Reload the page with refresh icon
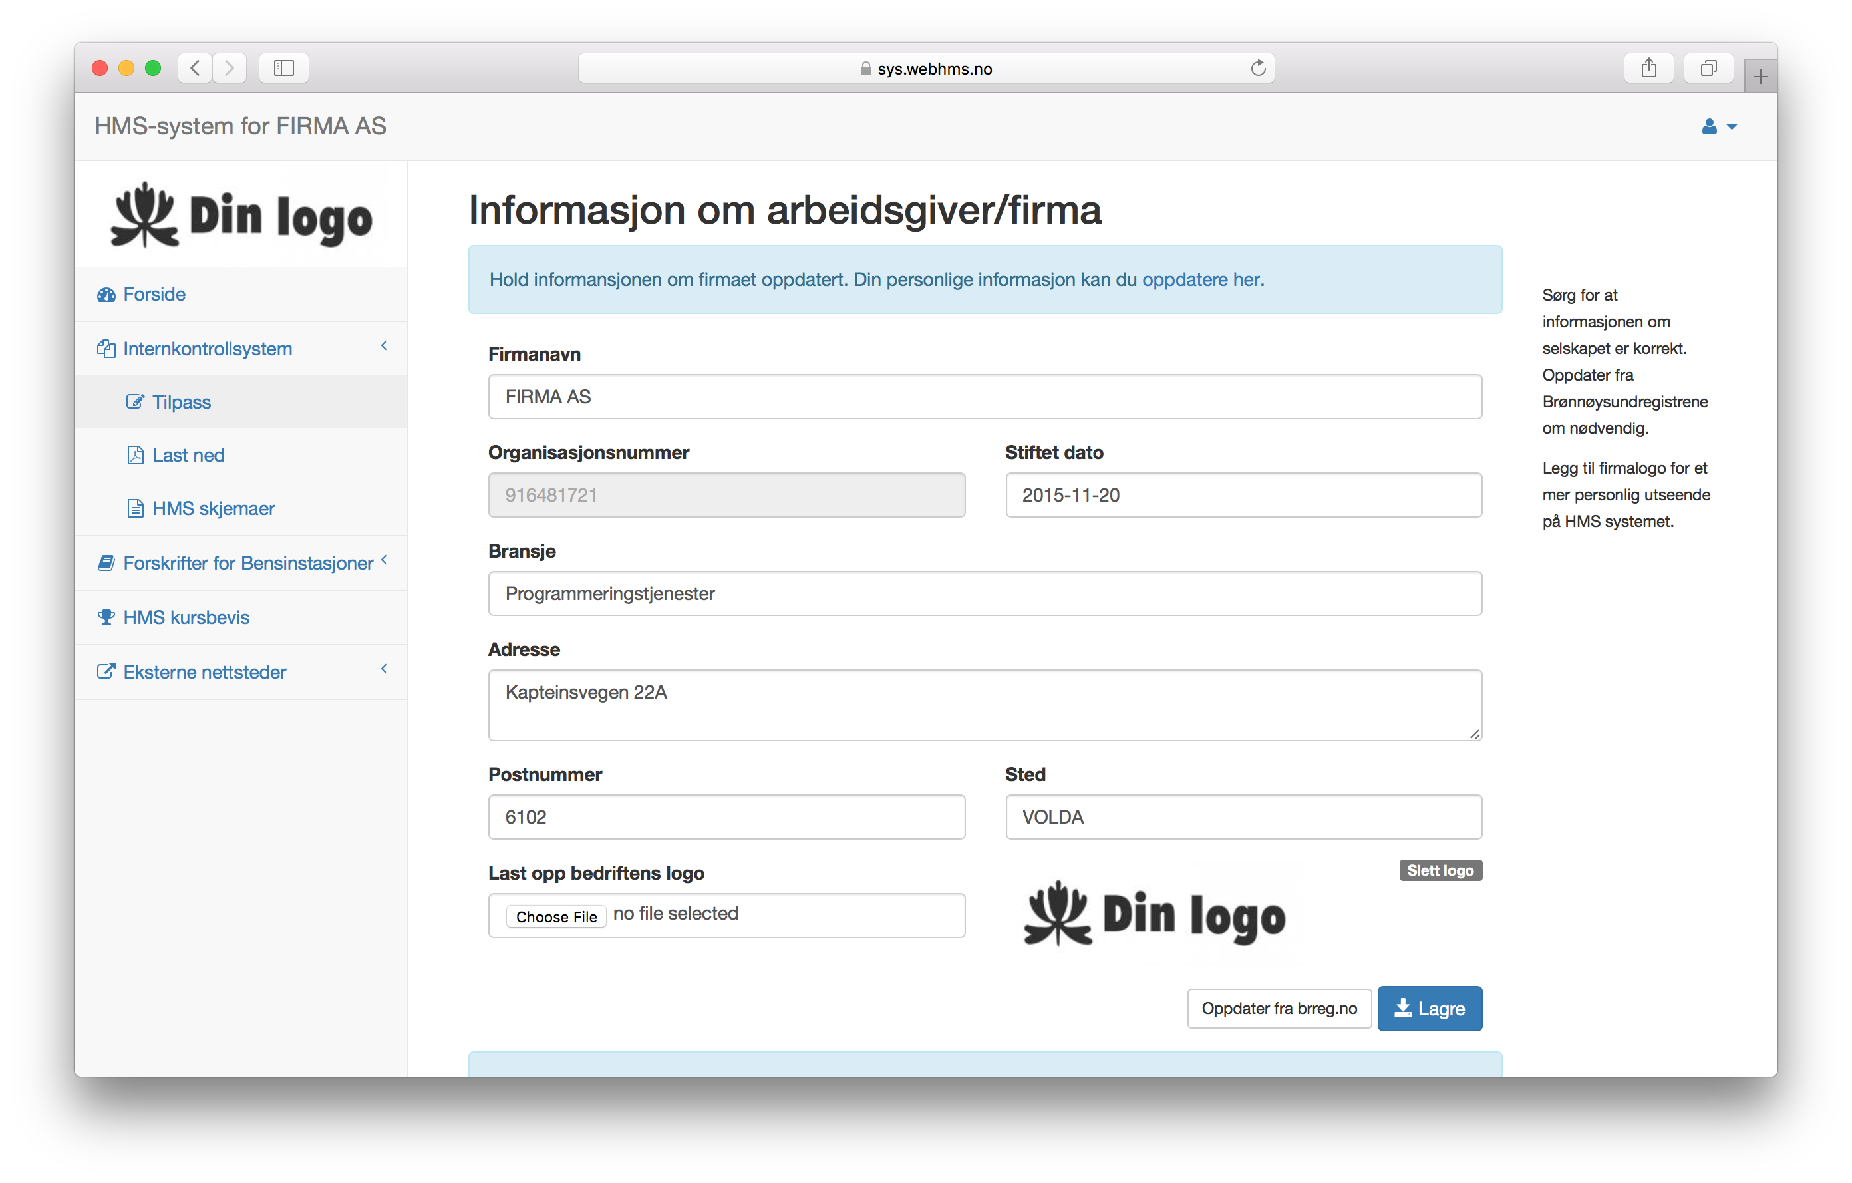This screenshot has height=1183, width=1852. point(1257,69)
